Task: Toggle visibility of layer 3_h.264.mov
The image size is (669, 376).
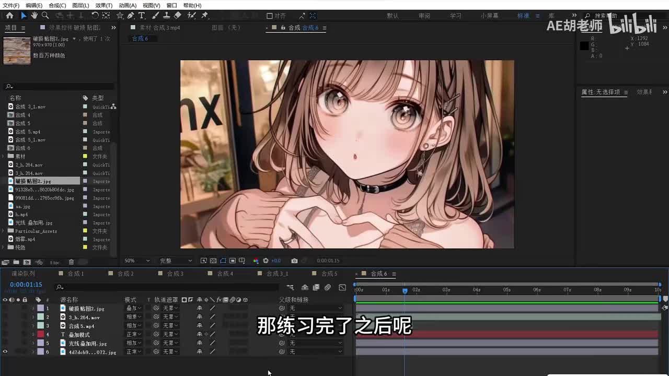Action: coord(5,317)
